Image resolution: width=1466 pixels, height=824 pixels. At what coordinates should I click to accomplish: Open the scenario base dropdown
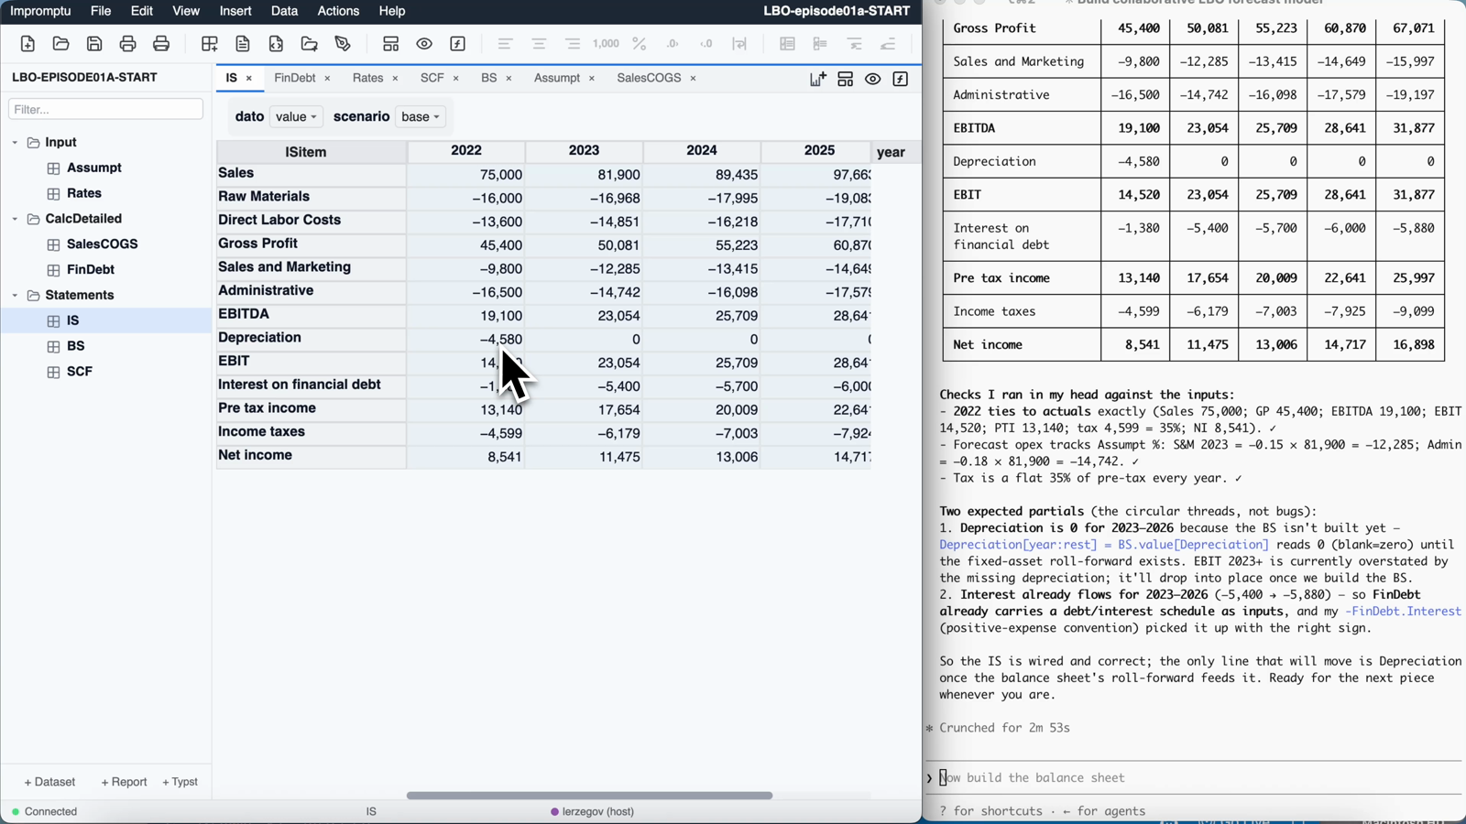[421, 117]
